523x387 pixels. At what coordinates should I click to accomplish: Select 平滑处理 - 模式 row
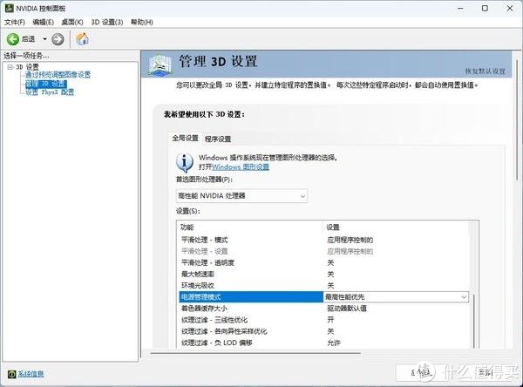point(323,240)
